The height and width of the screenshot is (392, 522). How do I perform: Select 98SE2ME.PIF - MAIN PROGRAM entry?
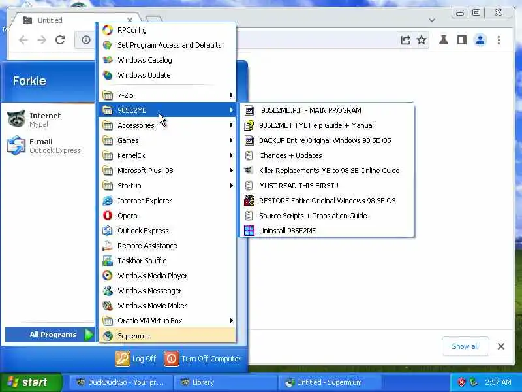pyautogui.click(x=327, y=110)
